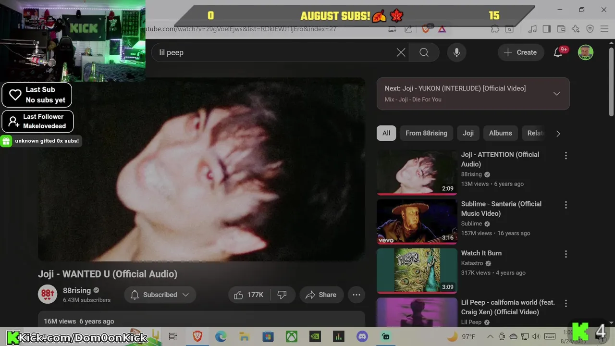Screen dimensions: 615x346
Task: Open Microsoft Store from the taskbar
Action: click(268, 336)
